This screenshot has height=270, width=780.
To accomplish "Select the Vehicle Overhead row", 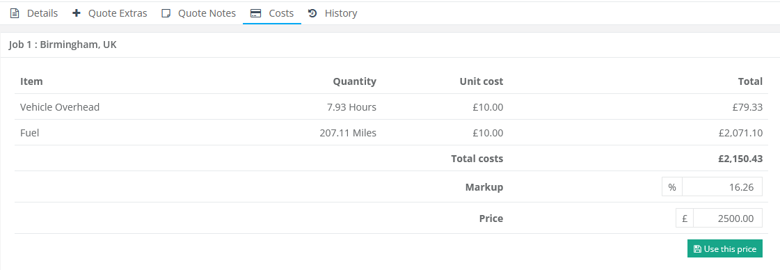I will (x=390, y=107).
